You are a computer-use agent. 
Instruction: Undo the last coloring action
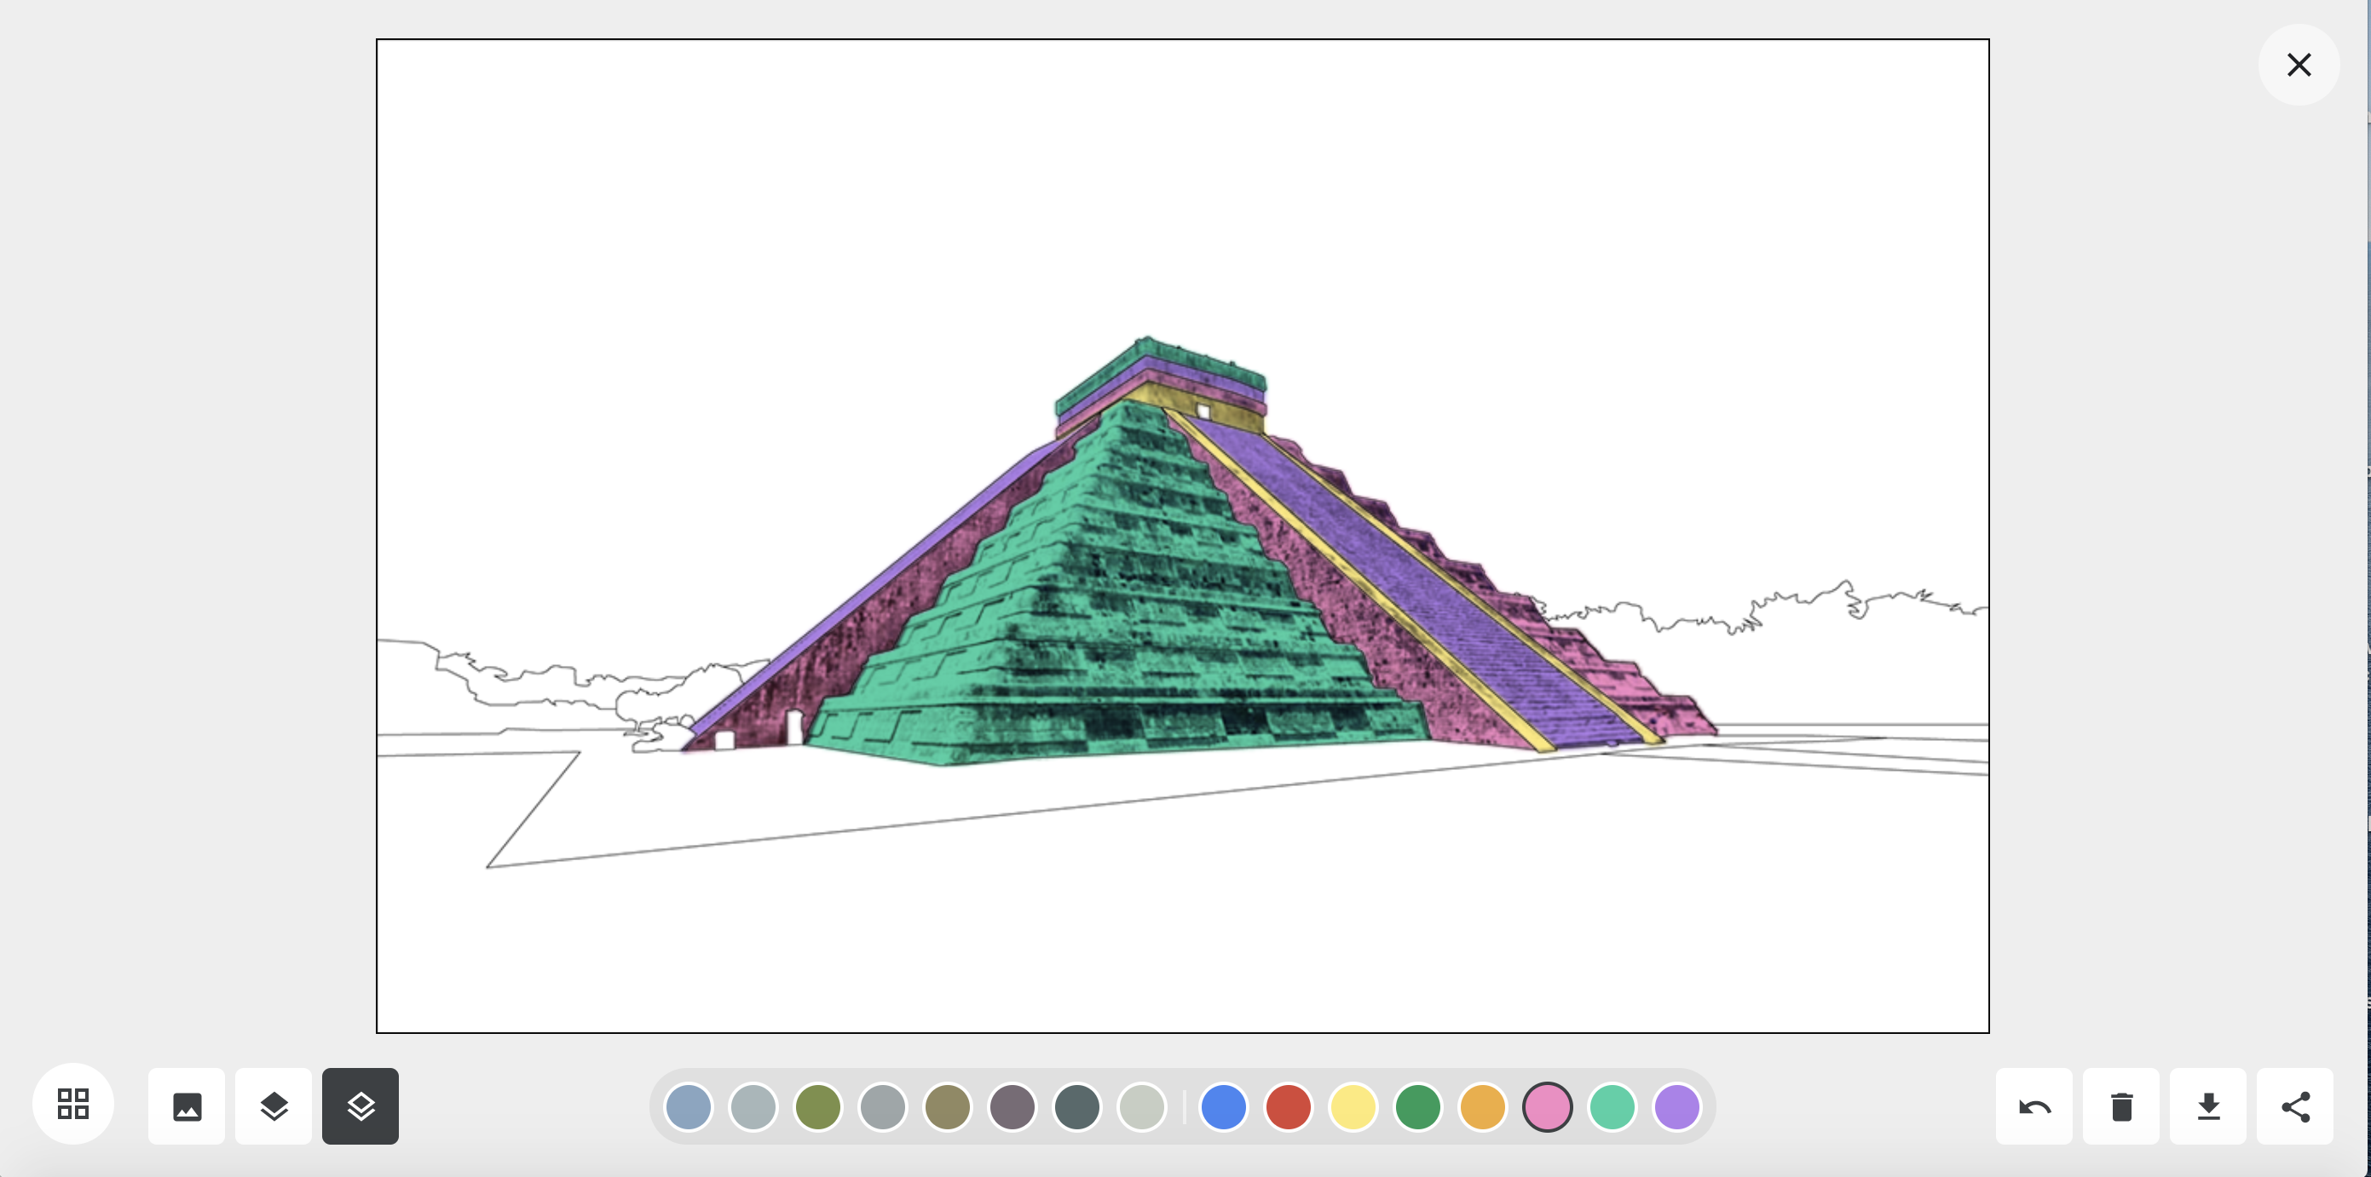coord(2034,1106)
